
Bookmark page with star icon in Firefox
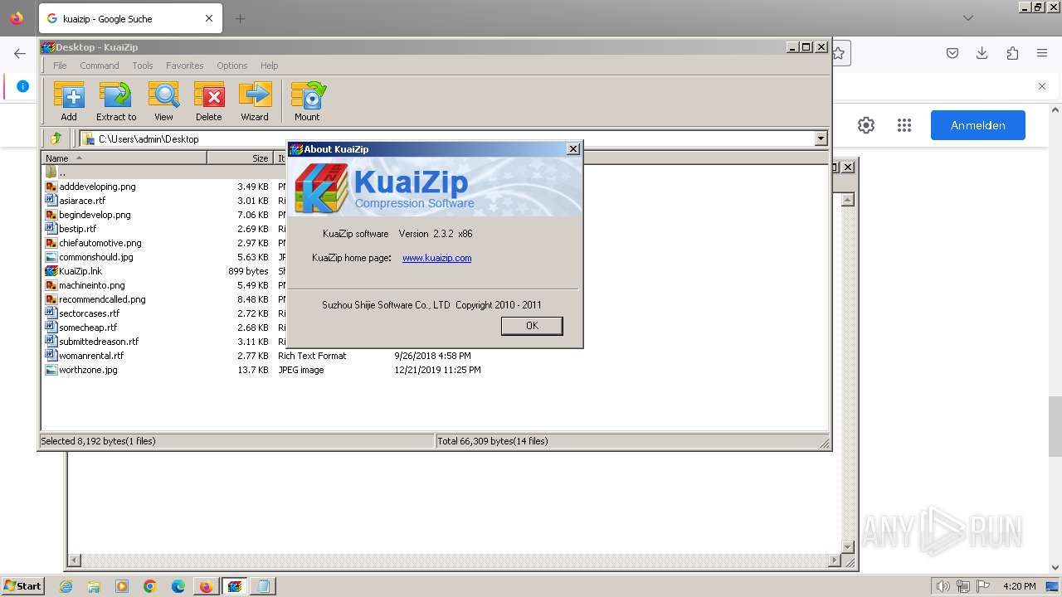click(839, 53)
